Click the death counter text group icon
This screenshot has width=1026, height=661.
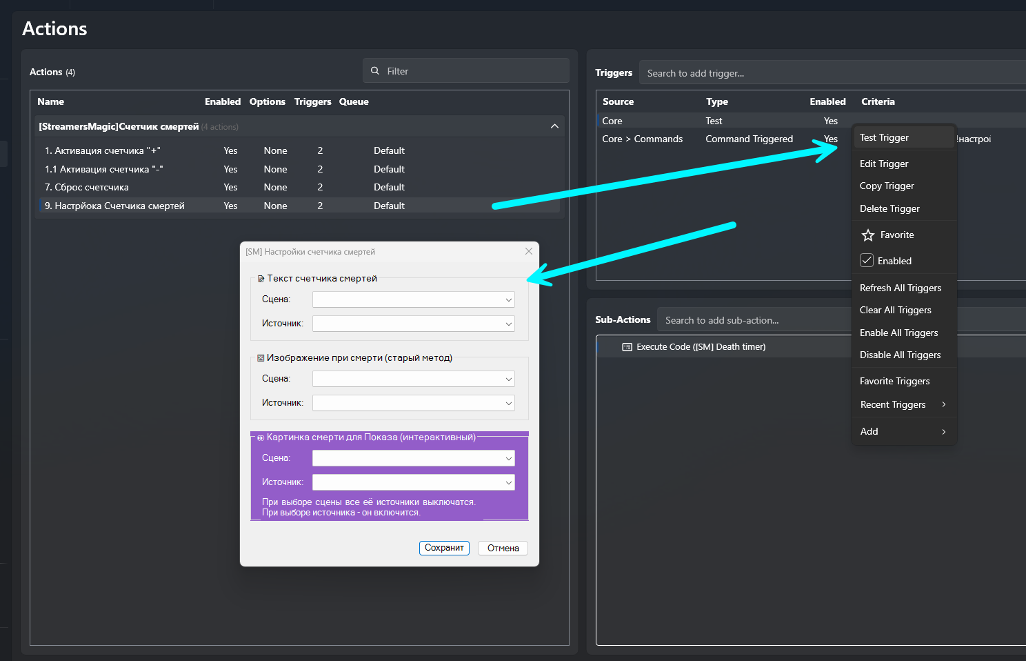pos(261,279)
